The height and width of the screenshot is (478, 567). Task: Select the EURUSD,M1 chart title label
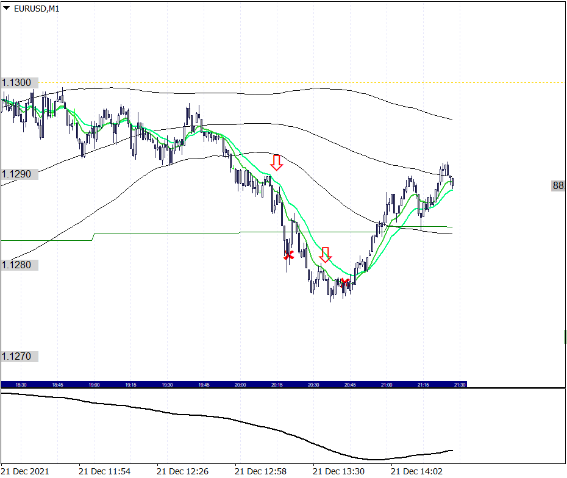37,9
